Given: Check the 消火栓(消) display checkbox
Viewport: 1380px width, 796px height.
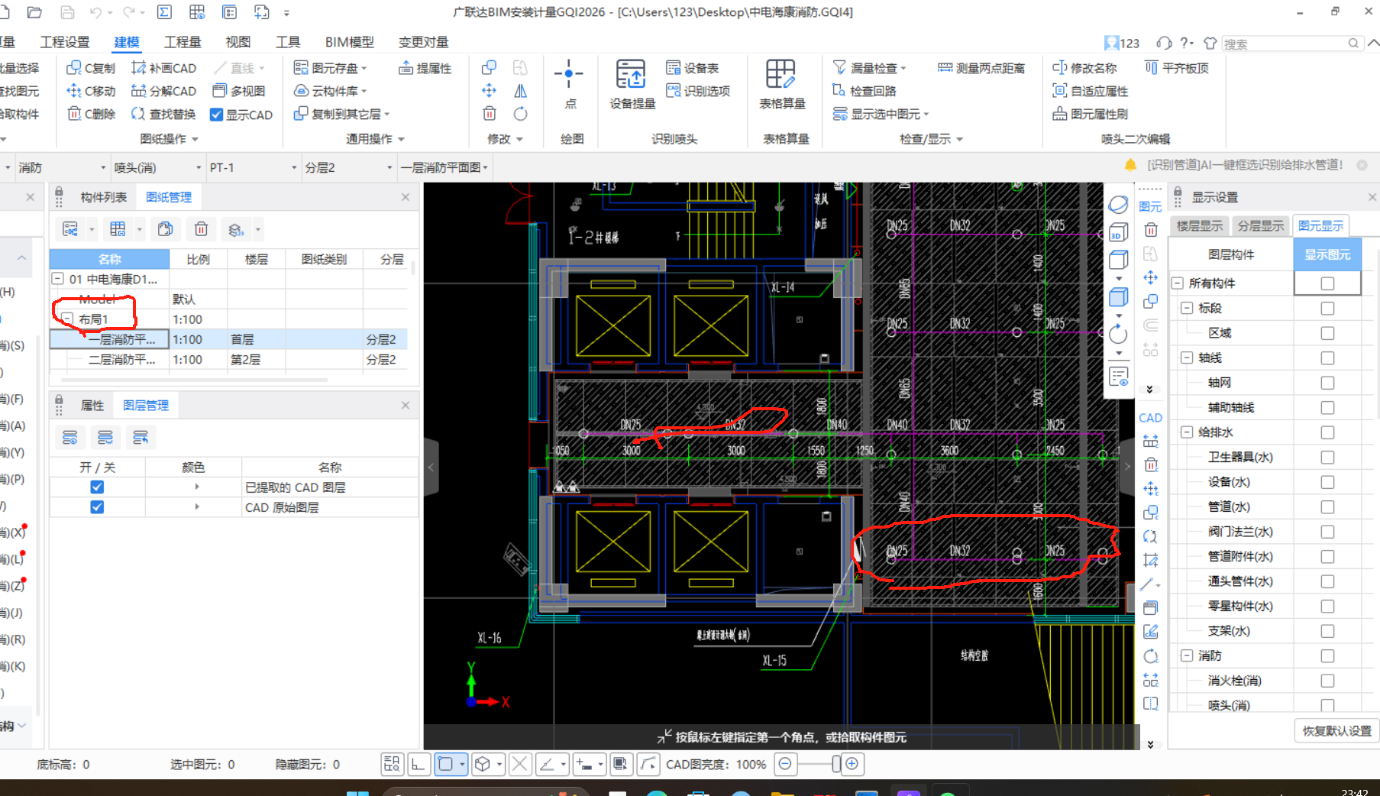Looking at the screenshot, I should click(x=1327, y=681).
